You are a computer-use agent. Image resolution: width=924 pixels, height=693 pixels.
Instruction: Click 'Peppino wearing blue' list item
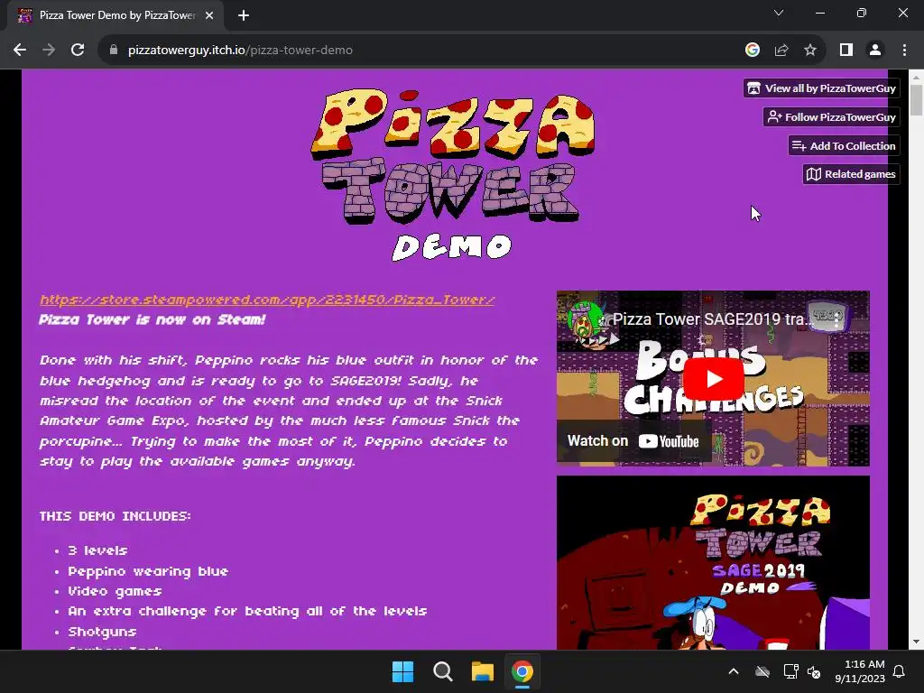coord(148,571)
